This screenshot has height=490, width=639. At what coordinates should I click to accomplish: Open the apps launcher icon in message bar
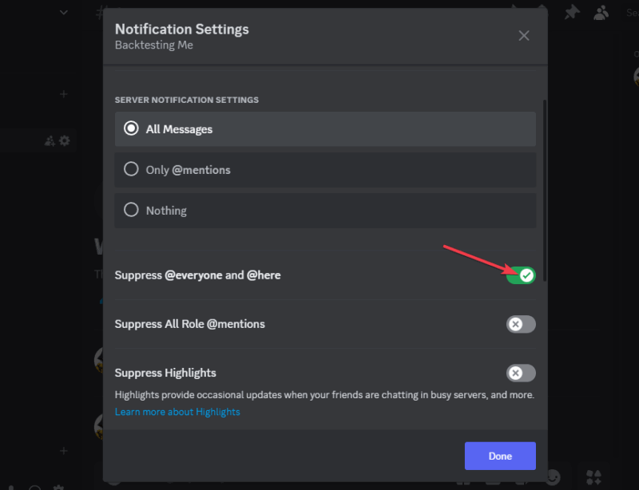pos(593,477)
